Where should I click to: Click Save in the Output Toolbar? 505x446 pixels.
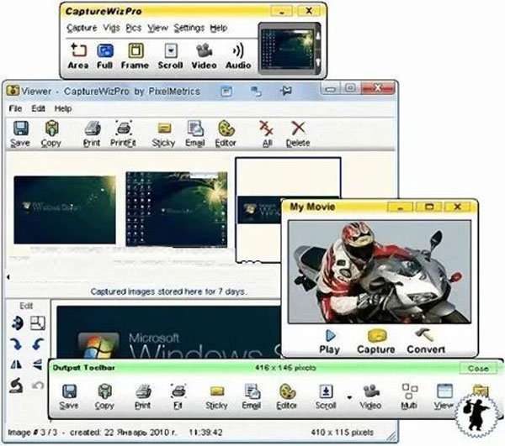pyautogui.click(x=69, y=396)
